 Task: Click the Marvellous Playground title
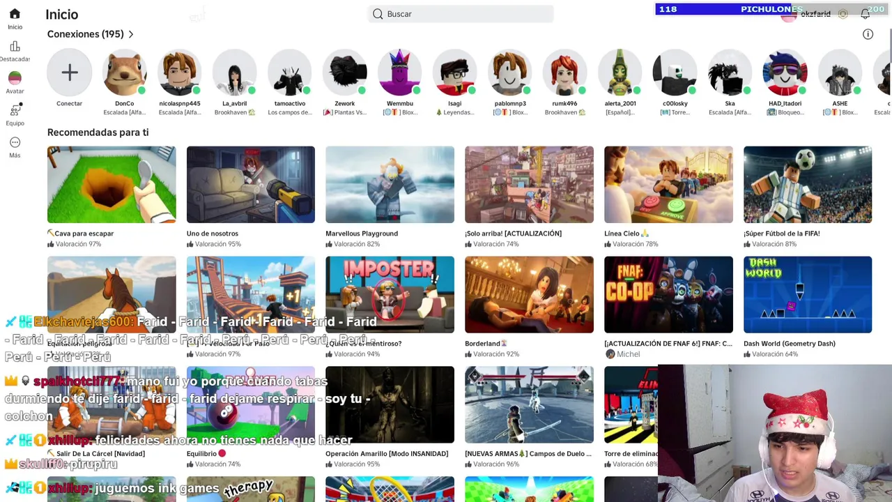[x=362, y=234]
